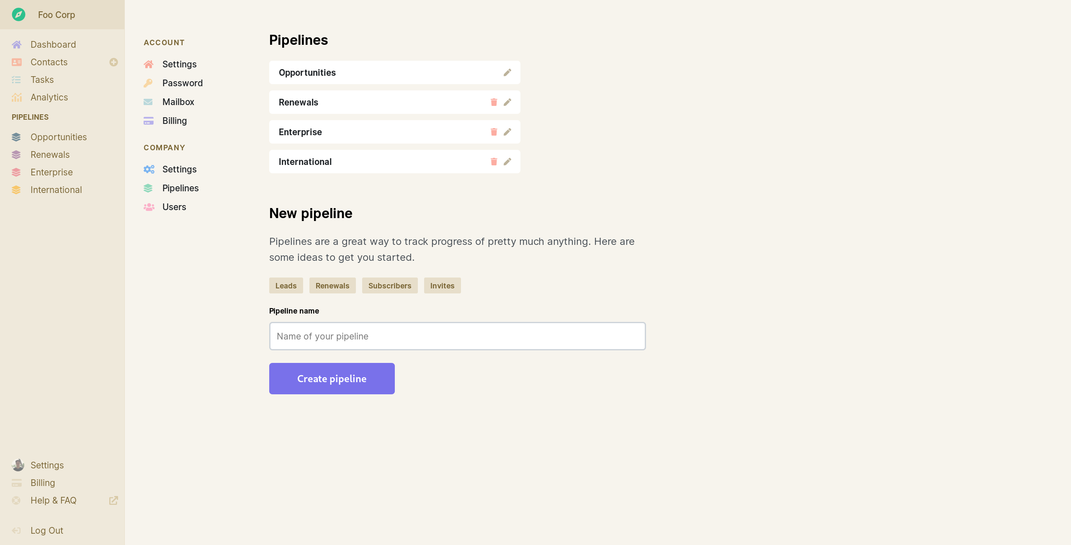This screenshot has width=1071, height=545.
Task: Select the Leads suggested pipeline name
Action: click(x=286, y=285)
